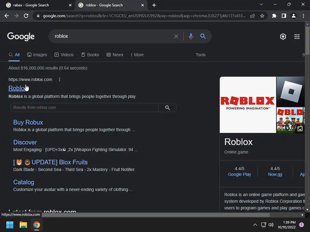Switch to Videos results
Screen dimensions: 310x232
point(64,55)
